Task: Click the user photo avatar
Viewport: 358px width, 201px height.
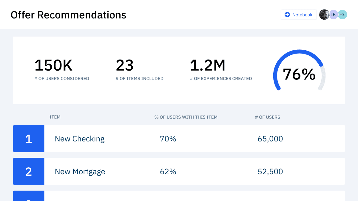Action: (324, 15)
